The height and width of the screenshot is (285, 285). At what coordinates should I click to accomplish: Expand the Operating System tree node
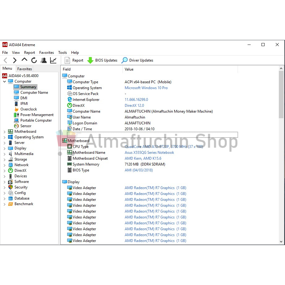[x=5, y=137]
